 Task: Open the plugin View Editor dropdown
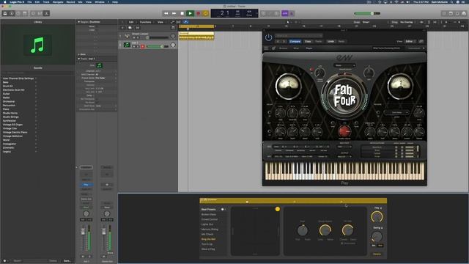click(x=410, y=41)
